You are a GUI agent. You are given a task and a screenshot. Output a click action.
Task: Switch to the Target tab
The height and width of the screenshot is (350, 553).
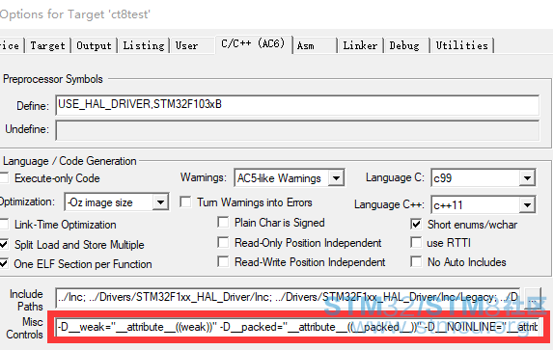(47, 45)
